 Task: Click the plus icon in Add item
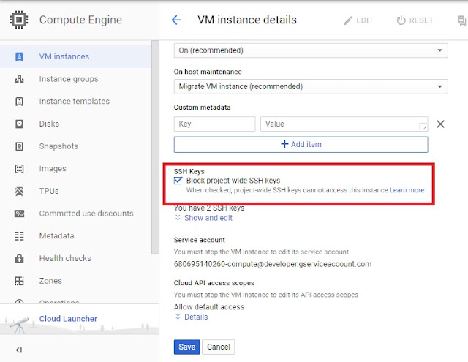[284, 144]
